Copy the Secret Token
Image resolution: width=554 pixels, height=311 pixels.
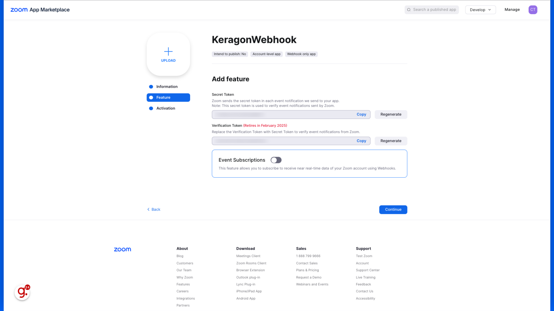361,115
